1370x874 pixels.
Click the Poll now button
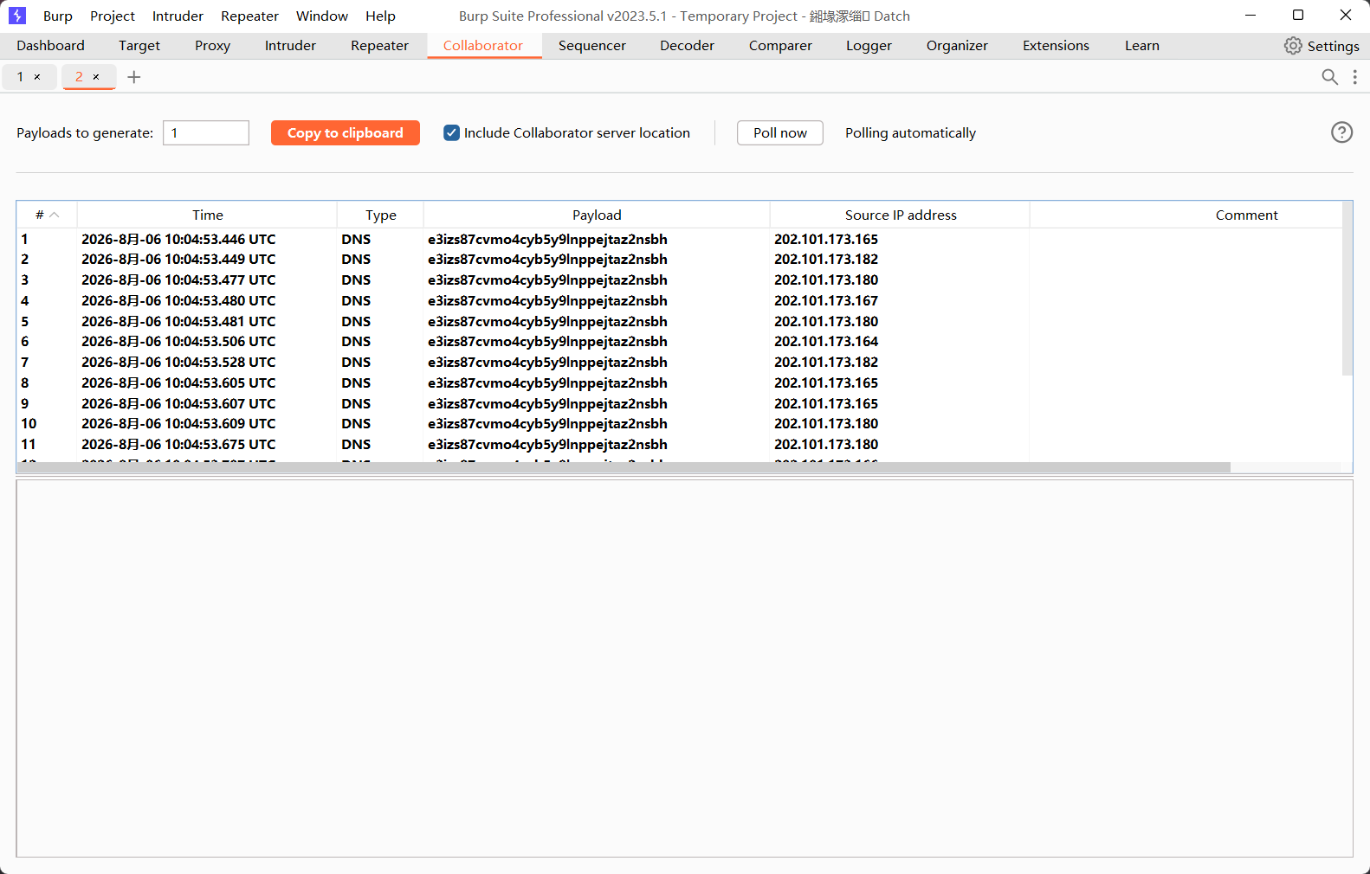[779, 132]
